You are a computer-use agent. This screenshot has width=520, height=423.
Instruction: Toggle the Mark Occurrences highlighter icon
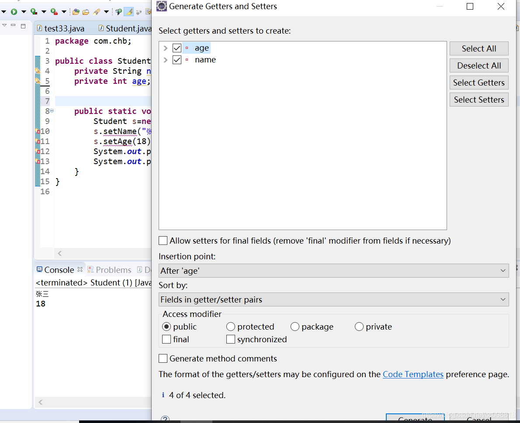click(x=128, y=12)
